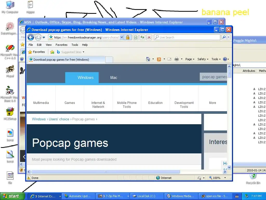Screen dimensions: 266x200
Task: Open the zoom level 100% control
Action: point(217,178)
